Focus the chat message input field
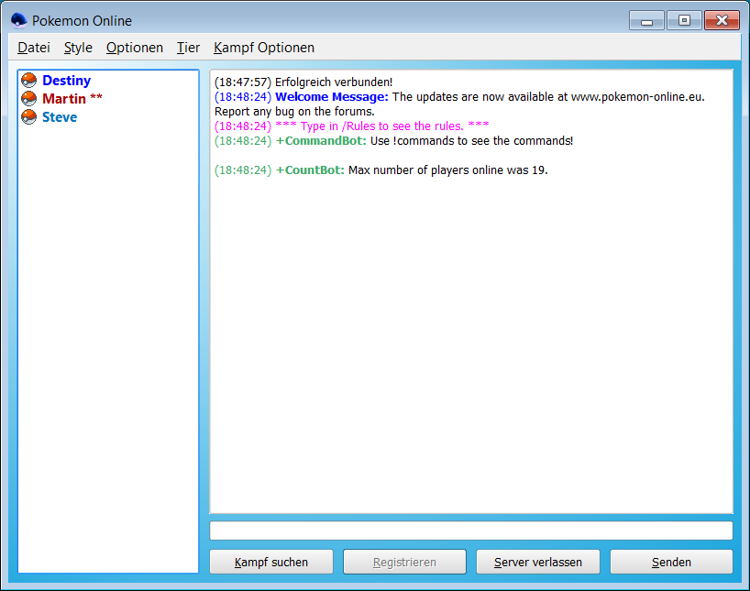The image size is (750, 591). tap(471, 531)
